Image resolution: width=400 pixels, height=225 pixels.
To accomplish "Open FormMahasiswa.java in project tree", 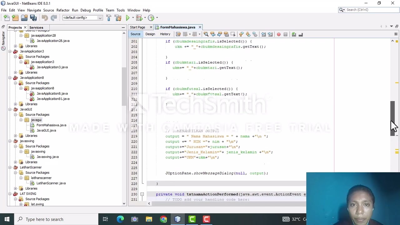I will click(x=51, y=125).
